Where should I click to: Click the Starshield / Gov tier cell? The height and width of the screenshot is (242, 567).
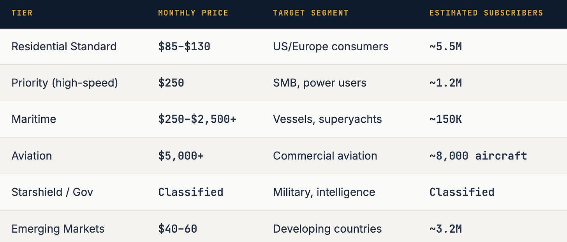52,192
